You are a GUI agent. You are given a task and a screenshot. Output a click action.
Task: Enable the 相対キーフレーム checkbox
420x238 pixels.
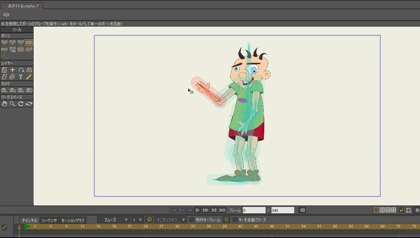192,220
